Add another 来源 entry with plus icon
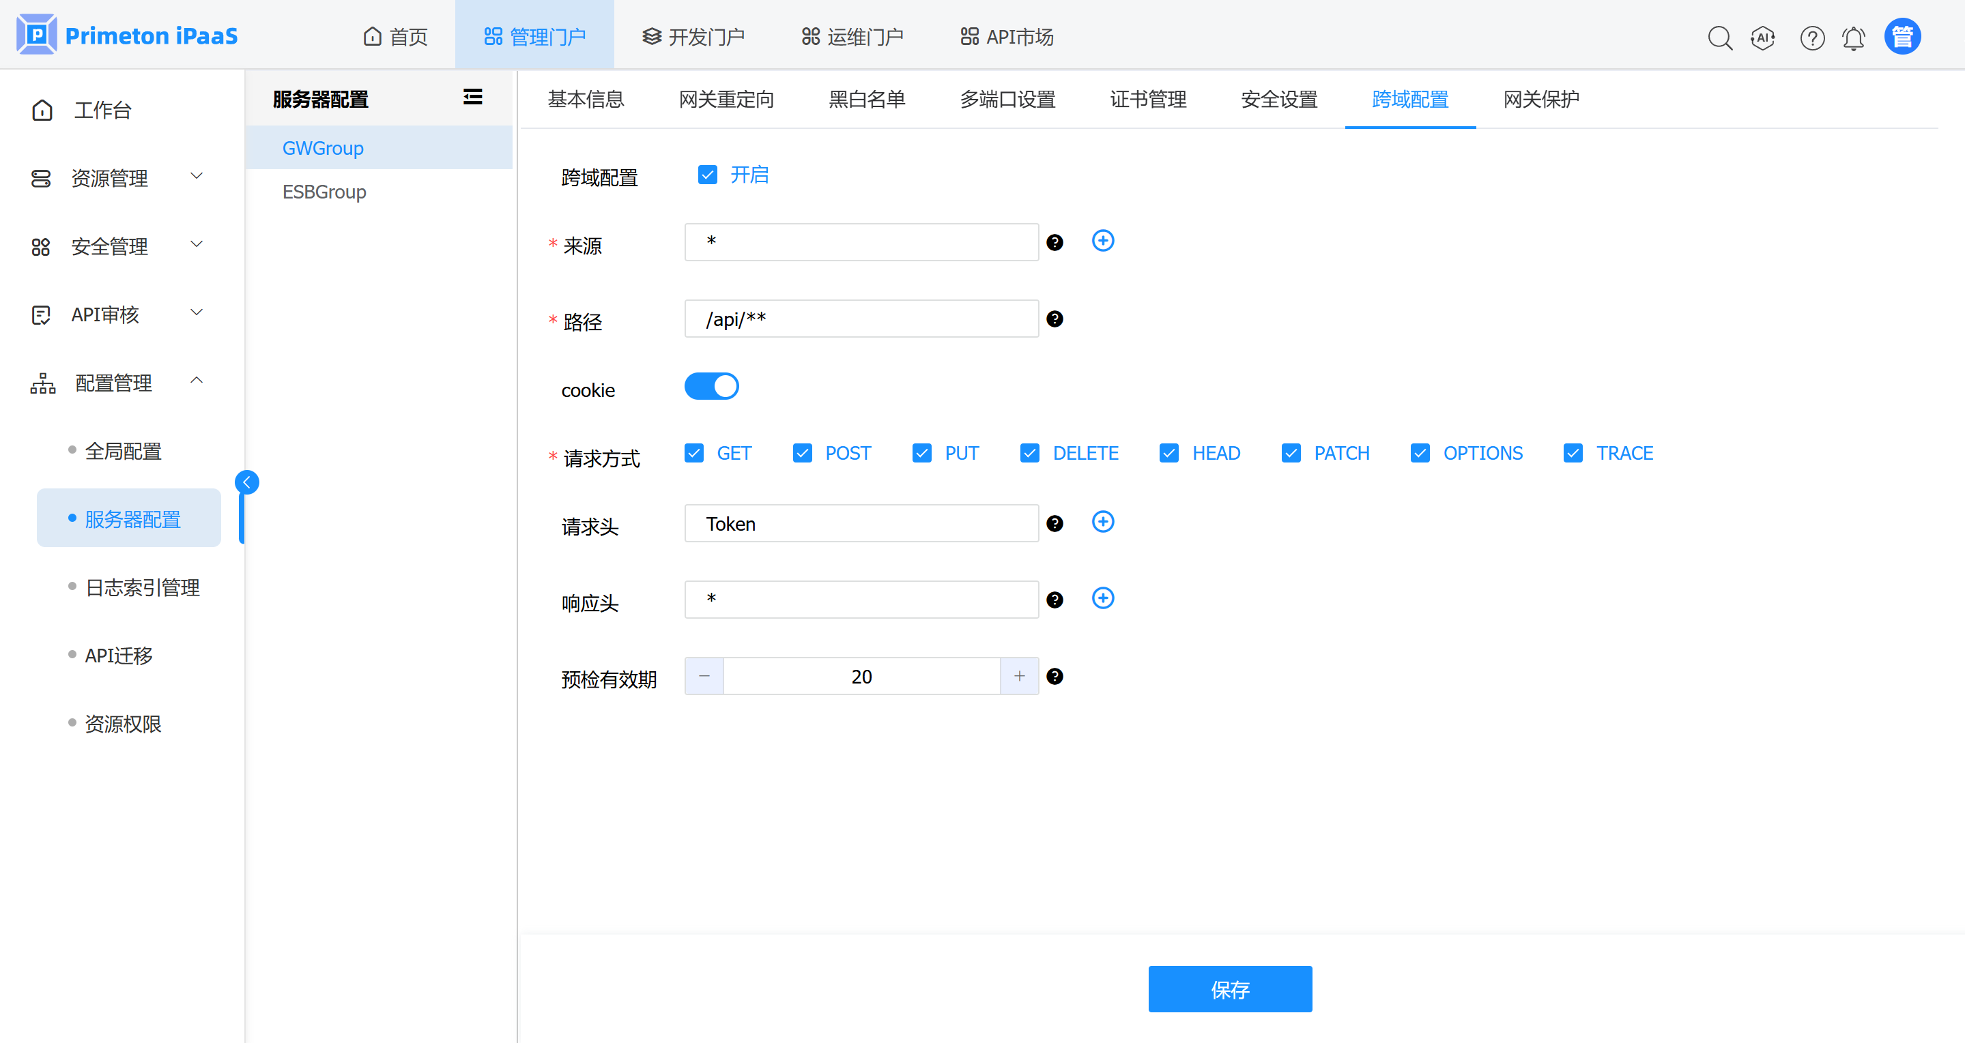 click(x=1102, y=241)
